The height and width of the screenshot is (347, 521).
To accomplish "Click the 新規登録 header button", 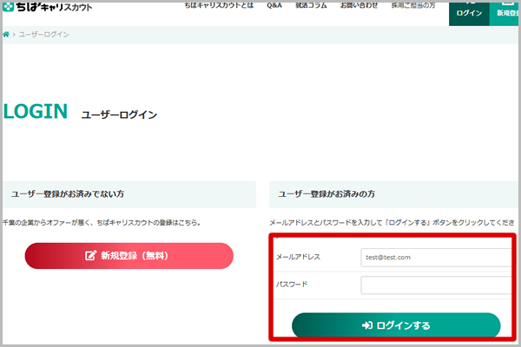I will (x=504, y=13).
